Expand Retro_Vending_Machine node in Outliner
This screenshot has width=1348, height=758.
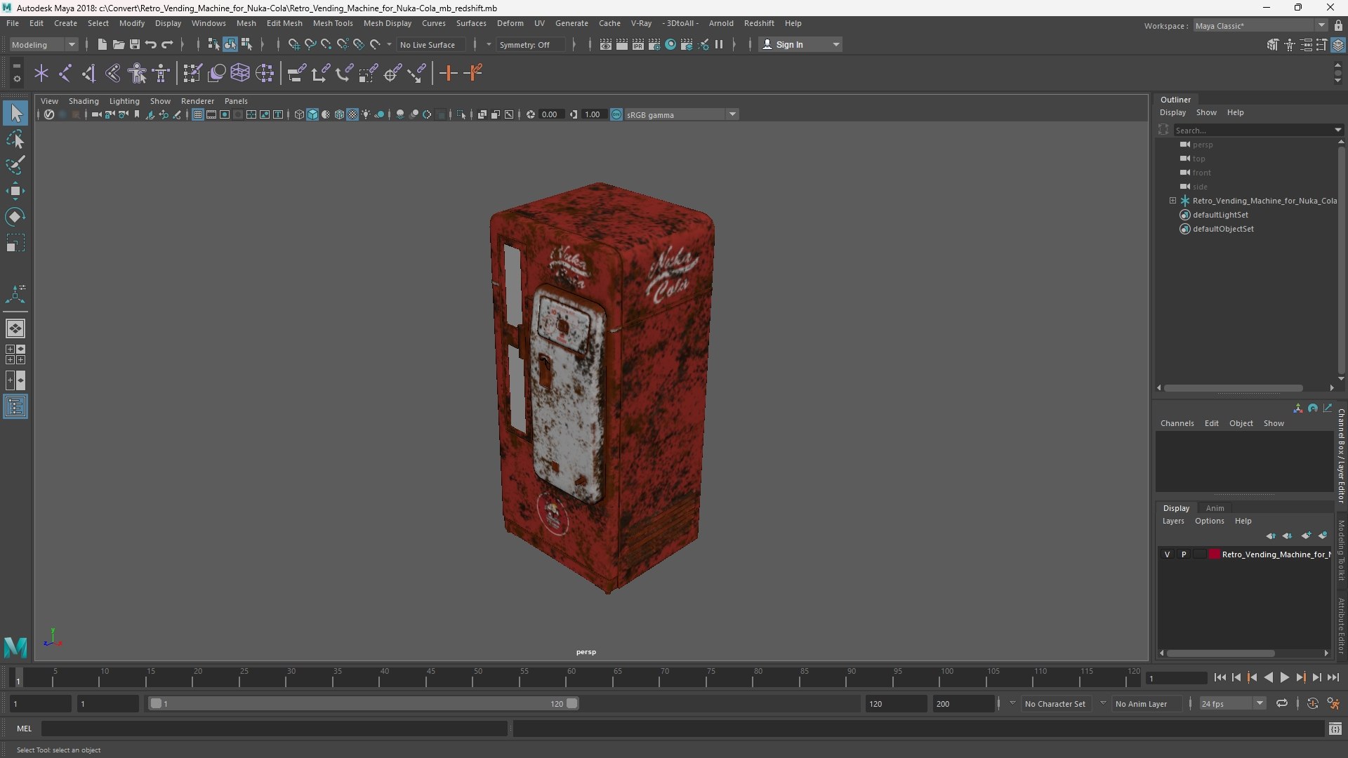coord(1172,201)
